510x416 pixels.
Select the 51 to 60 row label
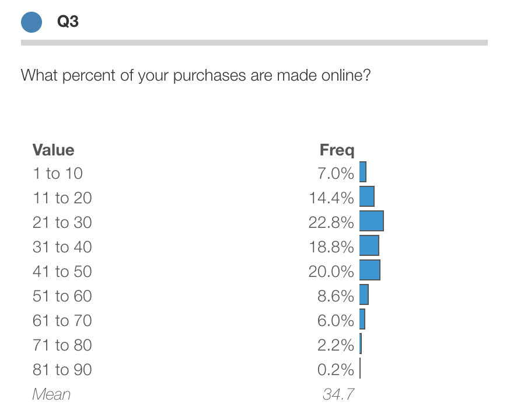62,296
